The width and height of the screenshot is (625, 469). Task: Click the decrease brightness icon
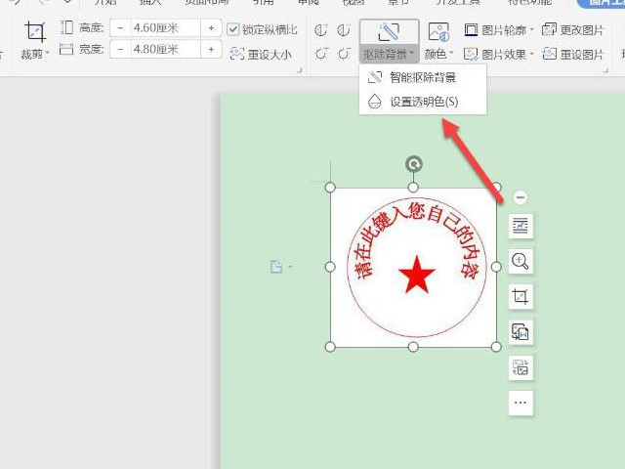click(344, 53)
